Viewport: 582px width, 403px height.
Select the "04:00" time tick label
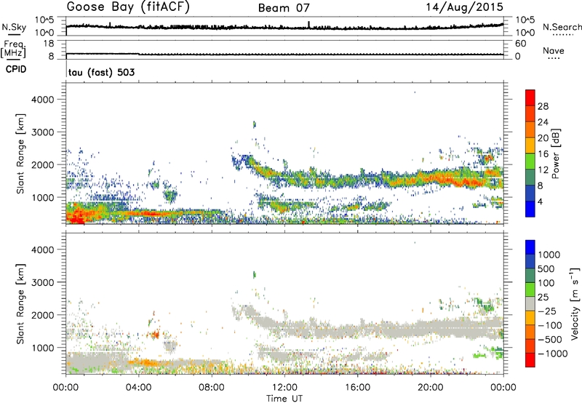point(138,388)
